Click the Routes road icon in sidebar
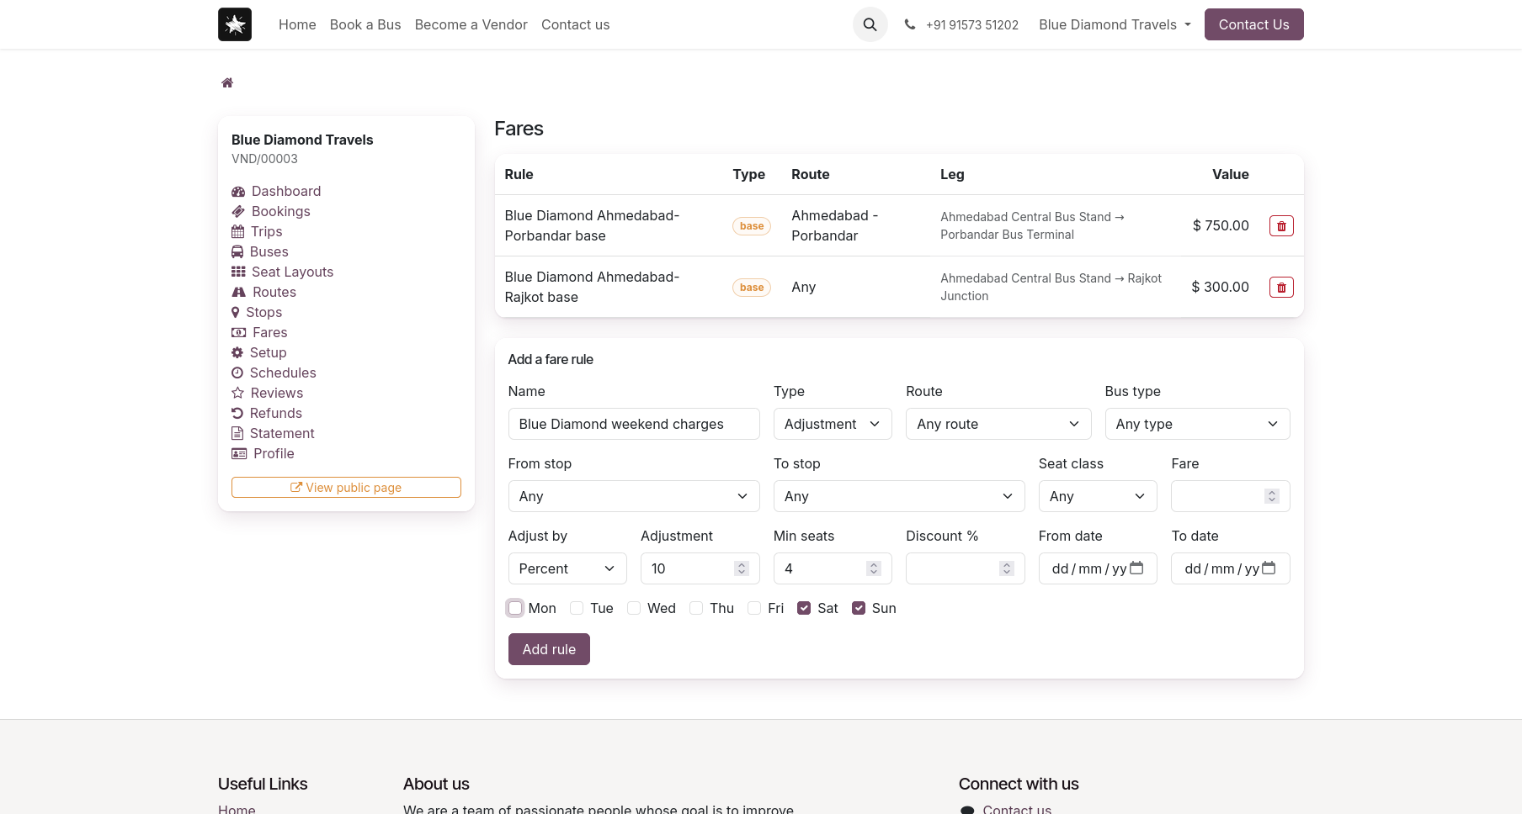Viewport: 1522px width, 814px height. pyautogui.click(x=239, y=292)
